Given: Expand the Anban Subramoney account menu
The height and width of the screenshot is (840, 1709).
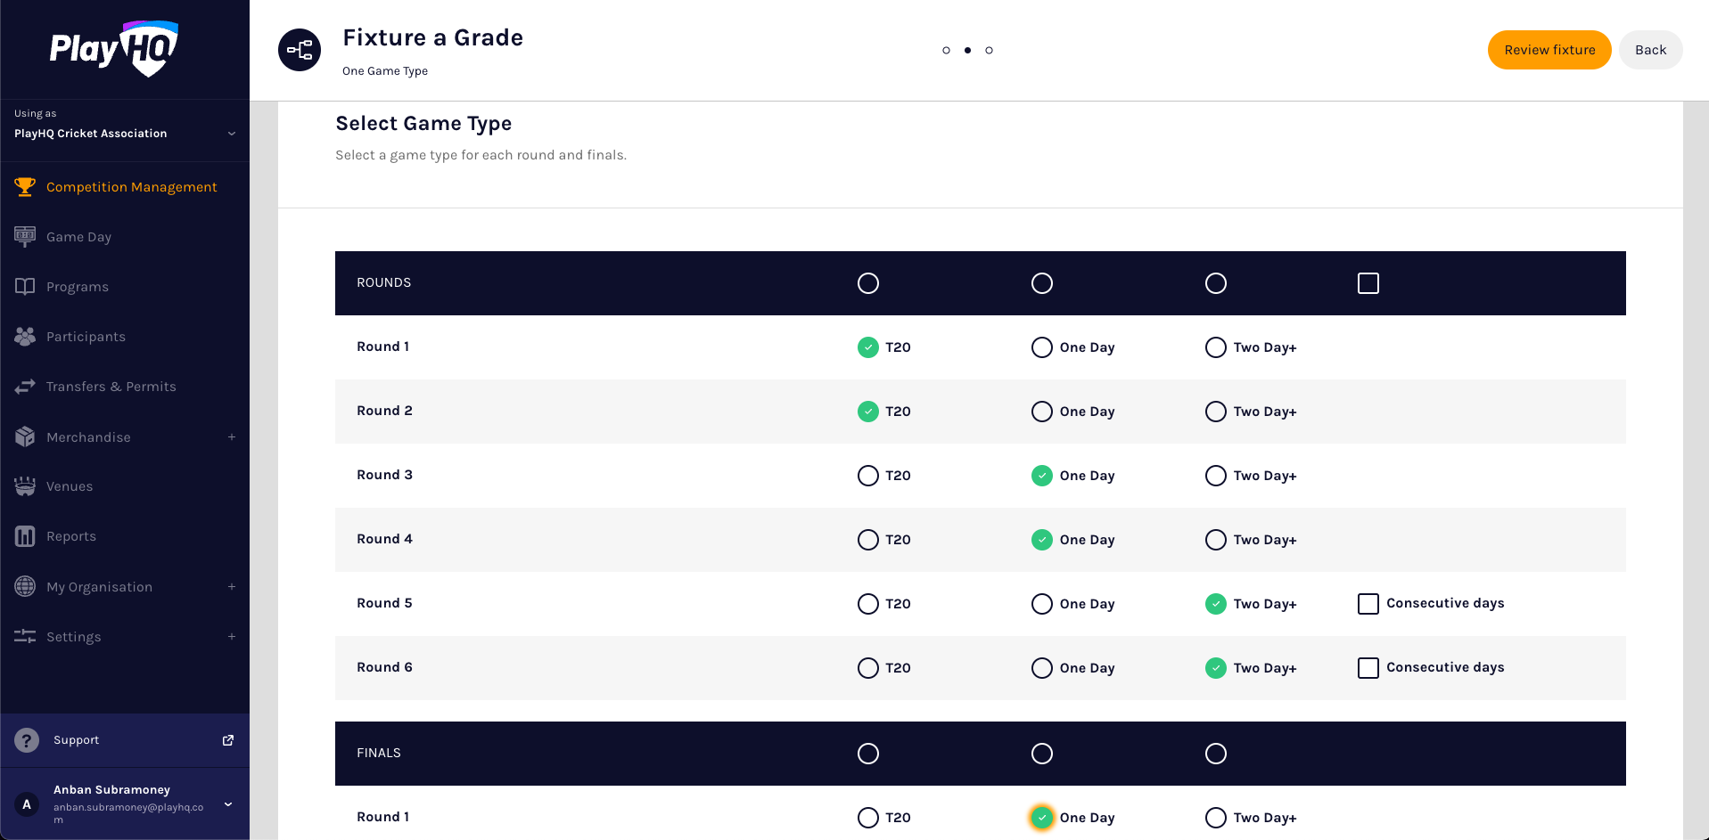Looking at the screenshot, I should [x=228, y=804].
